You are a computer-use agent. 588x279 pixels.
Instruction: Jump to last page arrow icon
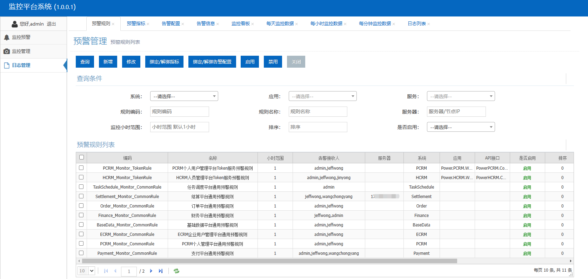[161, 271]
